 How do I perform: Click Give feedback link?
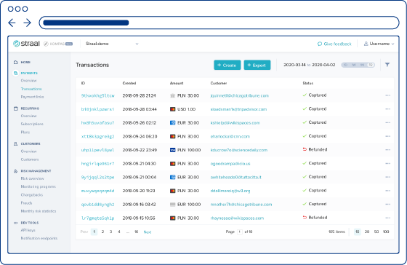(x=334, y=44)
